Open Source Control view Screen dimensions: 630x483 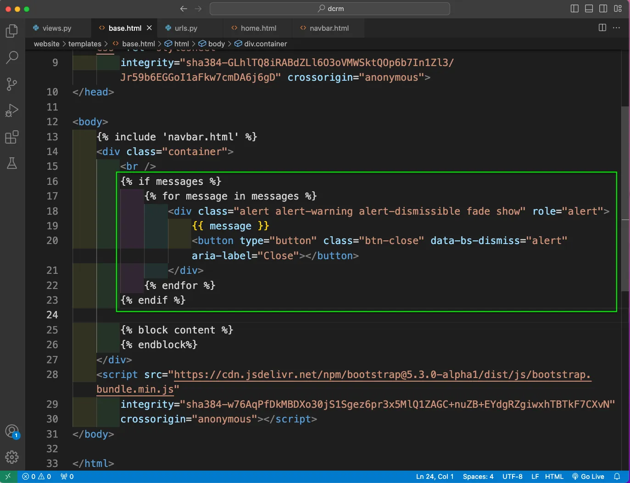coord(12,84)
